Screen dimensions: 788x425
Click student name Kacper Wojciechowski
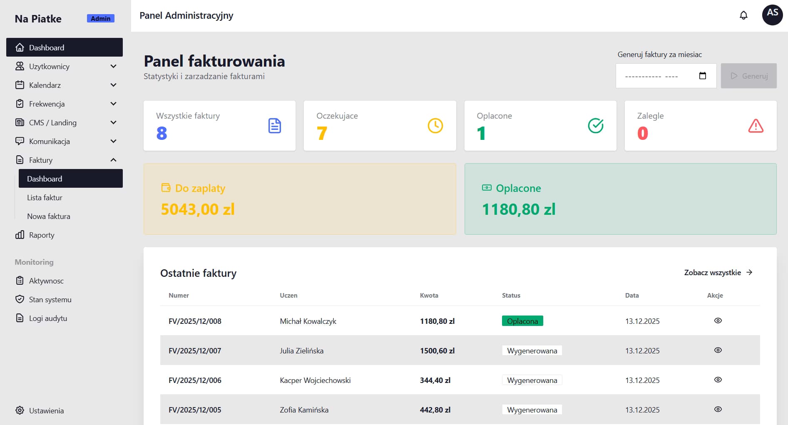pos(315,380)
